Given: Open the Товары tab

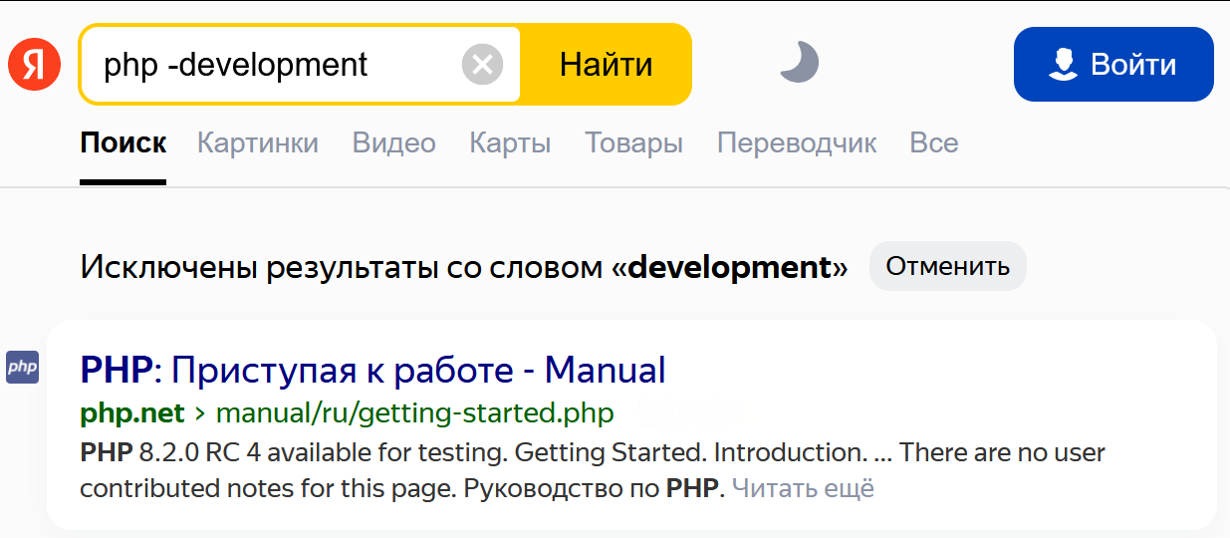Looking at the screenshot, I should 633,142.
